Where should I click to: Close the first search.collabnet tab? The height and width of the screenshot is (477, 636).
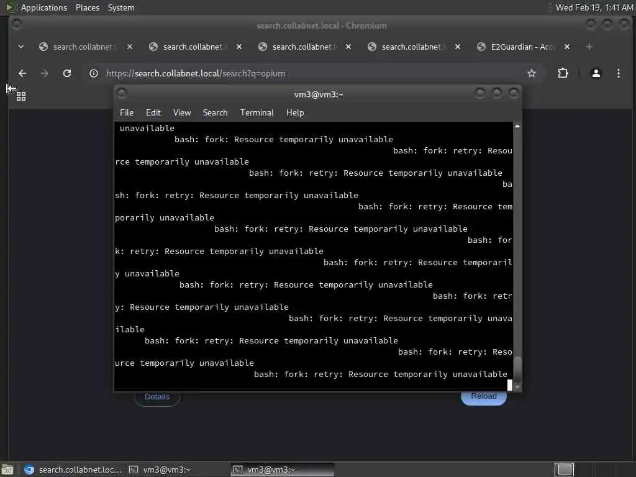(x=130, y=47)
